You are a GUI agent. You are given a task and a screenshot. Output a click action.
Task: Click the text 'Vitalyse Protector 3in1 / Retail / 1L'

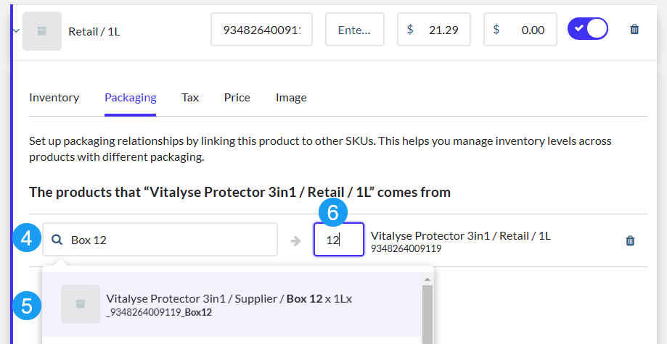pyautogui.click(x=461, y=235)
